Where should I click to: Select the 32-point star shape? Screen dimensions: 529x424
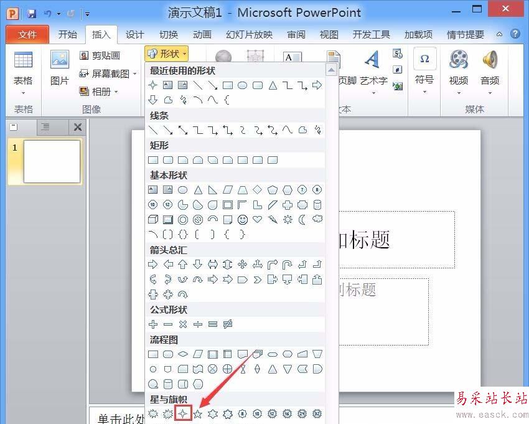tap(317, 413)
